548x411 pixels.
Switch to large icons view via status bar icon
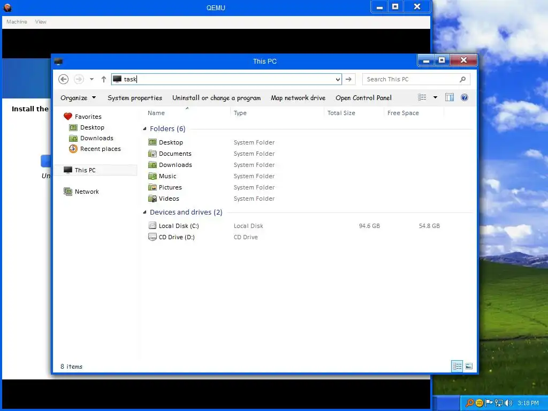point(469,366)
